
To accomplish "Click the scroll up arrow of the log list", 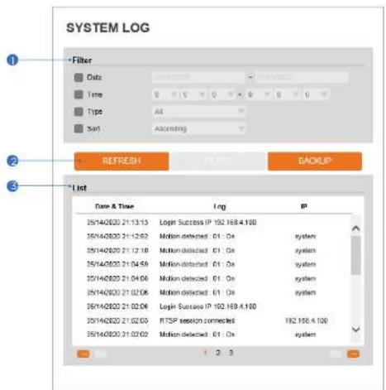I will (x=355, y=229).
